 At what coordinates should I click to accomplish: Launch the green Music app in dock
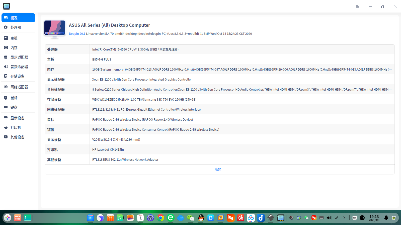point(120,218)
